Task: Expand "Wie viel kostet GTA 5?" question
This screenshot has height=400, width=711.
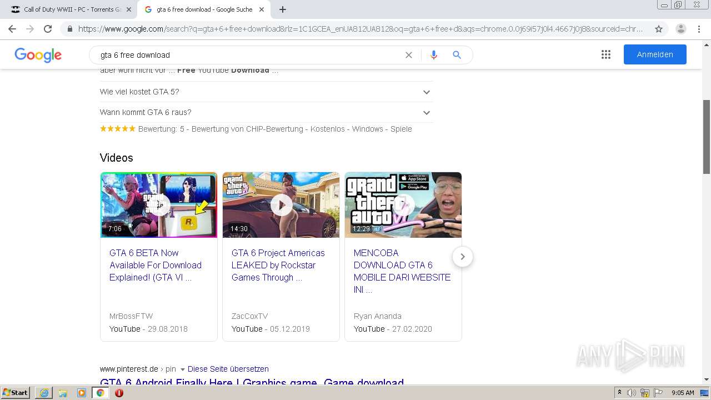Action: point(266,92)
